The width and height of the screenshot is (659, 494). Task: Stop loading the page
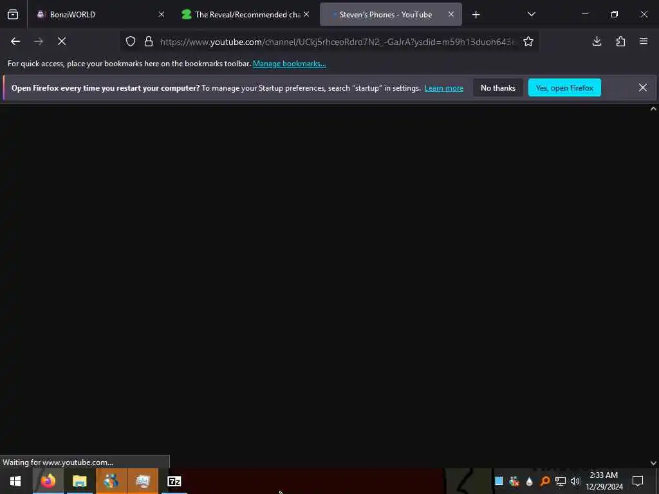tap(62, 41)
